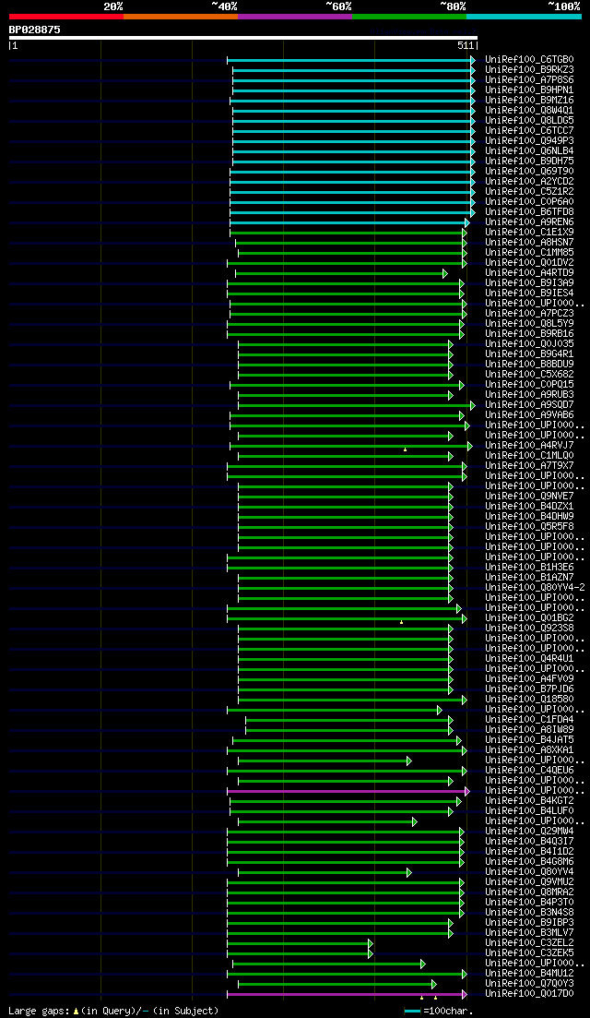Image resolution: width=590 pixels, height=1018 pixels.
Task: Click the orange ~40% identity legend segment
Action: pos(181,16)
